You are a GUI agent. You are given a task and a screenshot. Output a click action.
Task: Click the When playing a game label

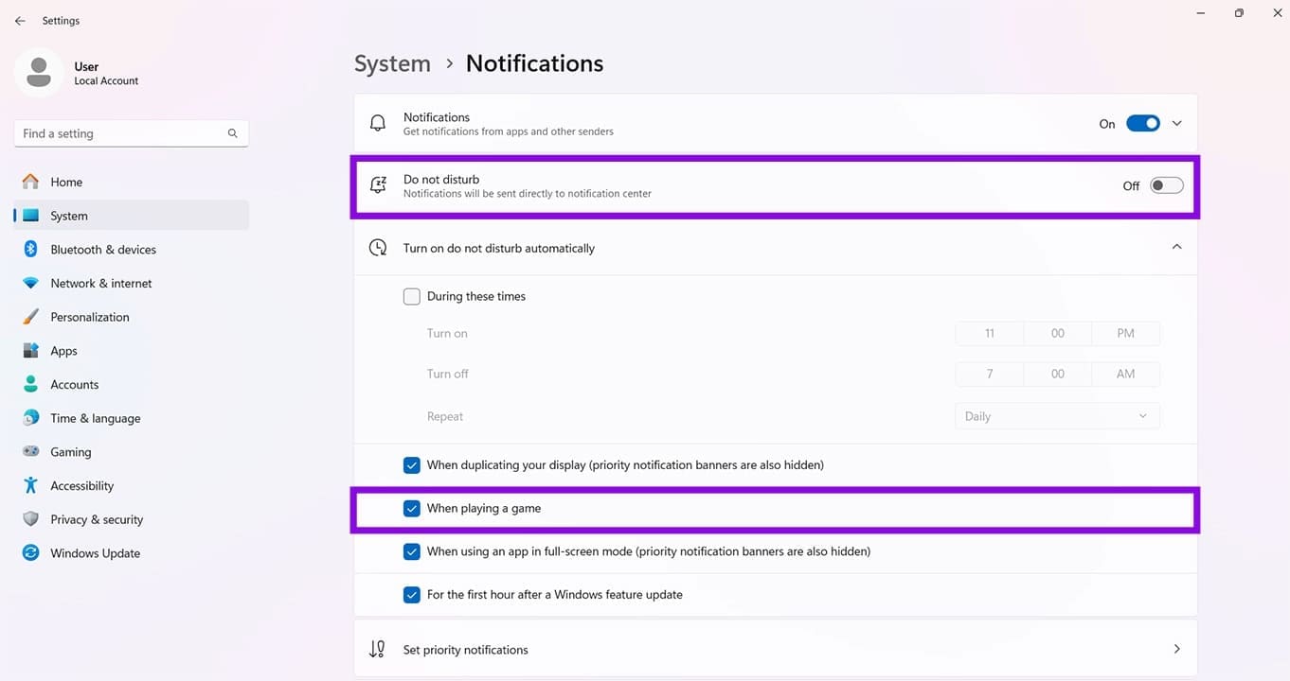coord(484,509)
